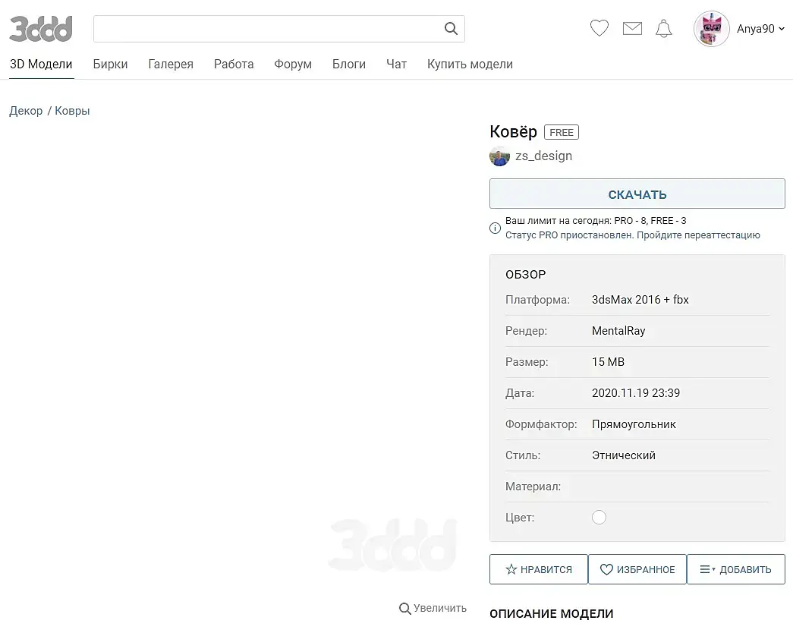The height and width of the screenshot is (633, 793).
Task: Open messages envelope icon
Action: [632, 29]
